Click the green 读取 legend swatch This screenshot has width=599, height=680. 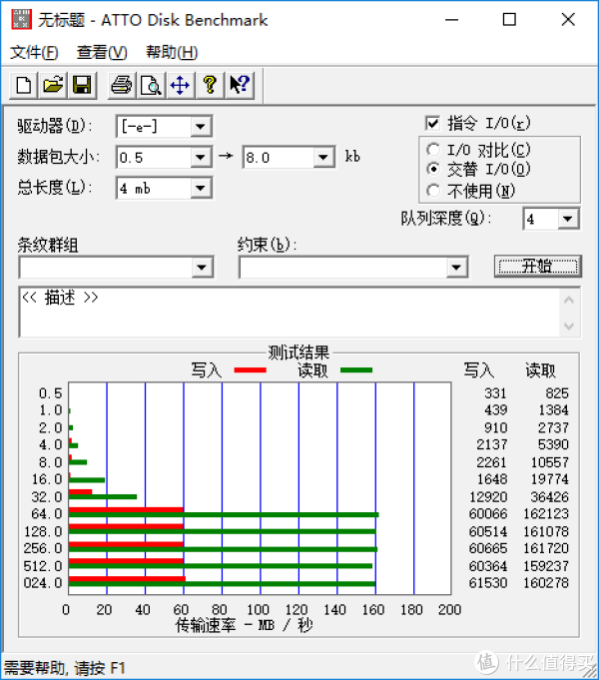(356, 369)
